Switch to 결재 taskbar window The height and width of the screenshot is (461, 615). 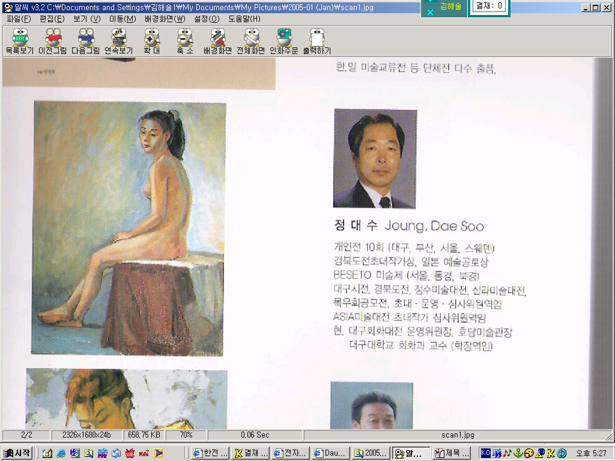click(250, 453)
